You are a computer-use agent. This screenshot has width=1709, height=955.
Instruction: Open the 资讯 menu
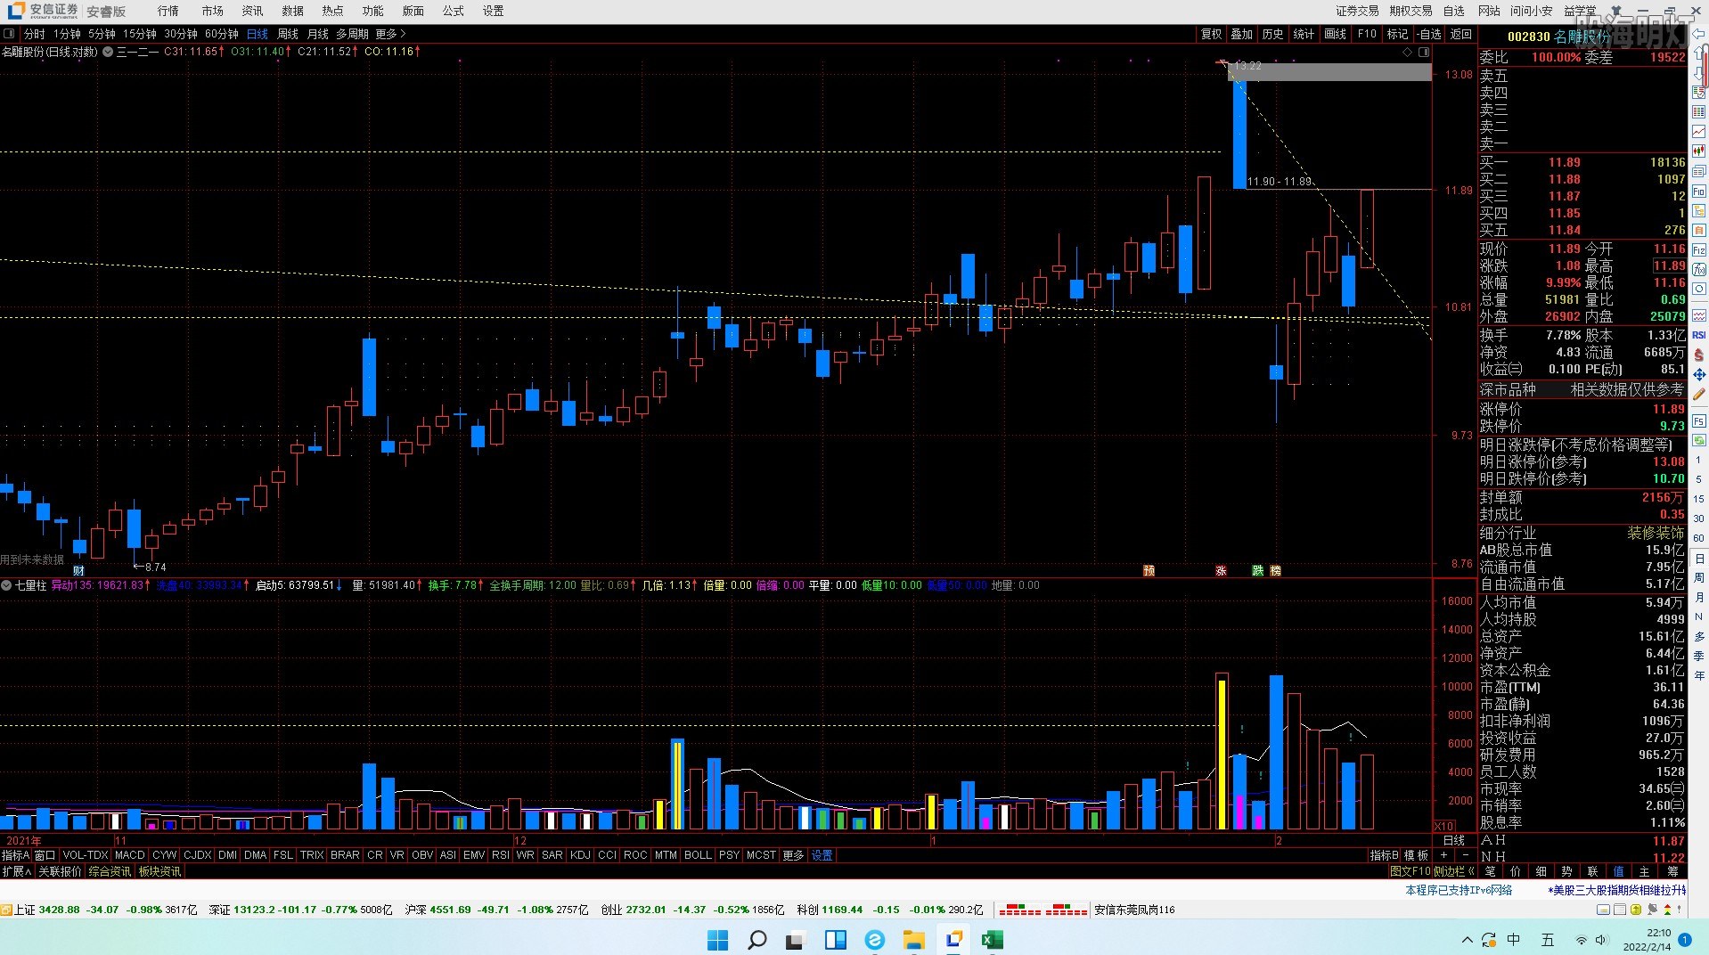pyautogui.click(x=252, y=11)
